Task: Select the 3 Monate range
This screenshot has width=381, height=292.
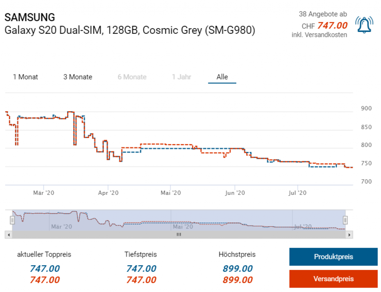Action: point(78,77)
